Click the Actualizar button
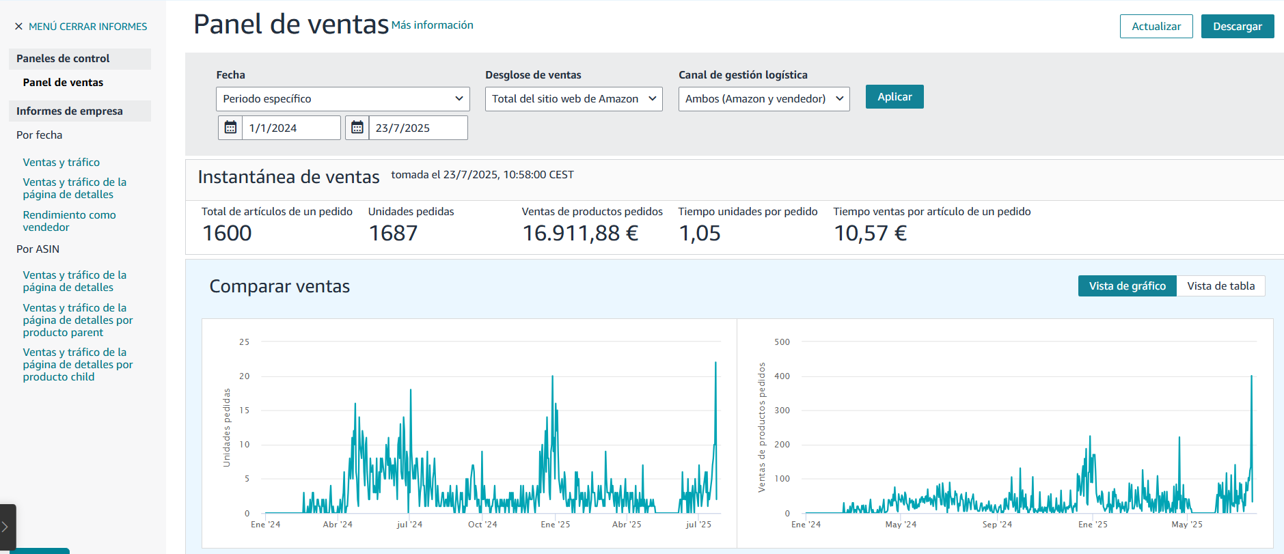 1156,27
